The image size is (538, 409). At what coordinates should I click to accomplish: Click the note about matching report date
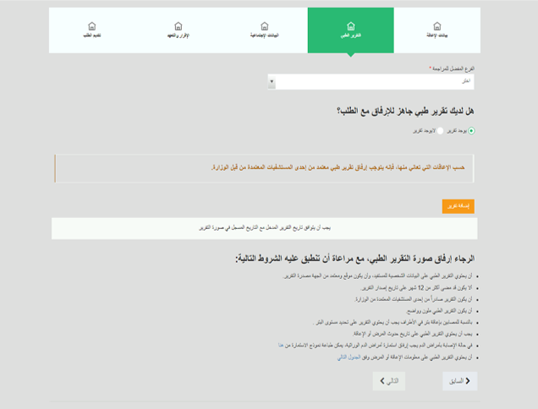coord(264,228)
